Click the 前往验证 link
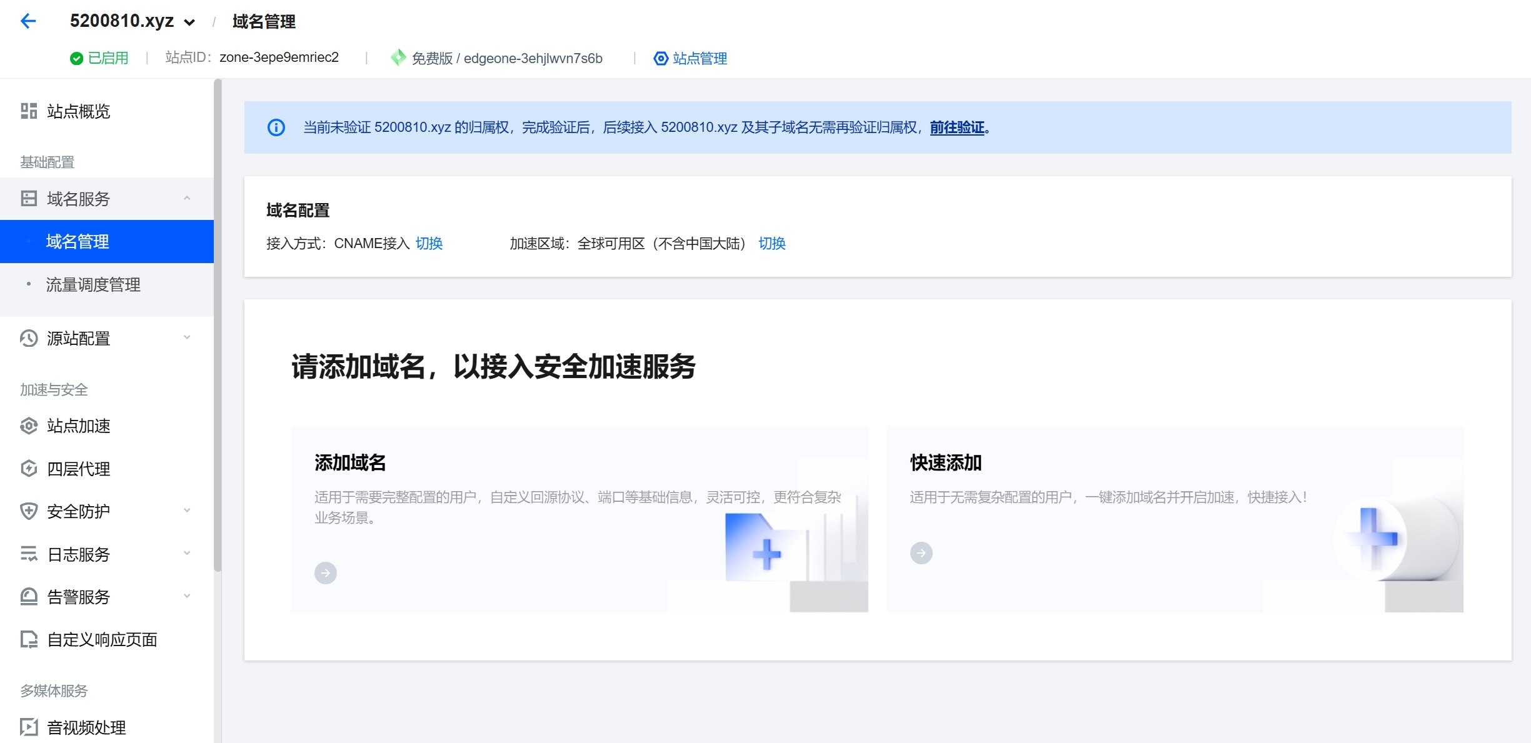 click(956, 127)
